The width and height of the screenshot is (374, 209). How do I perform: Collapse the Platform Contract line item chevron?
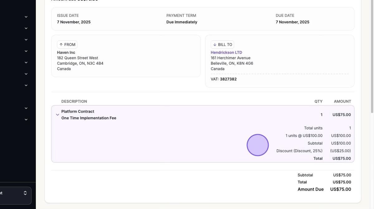pos(57,115)
